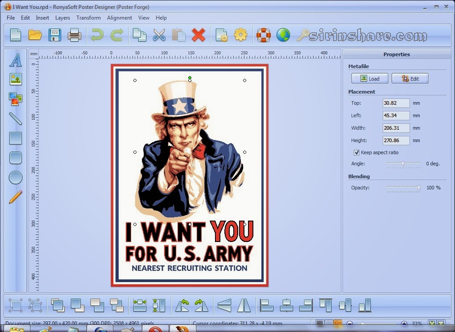Select the Rounded Rectangle tool
Image resolution: width=455 pixels, height=332 pixels.
[x=16, y=158]
